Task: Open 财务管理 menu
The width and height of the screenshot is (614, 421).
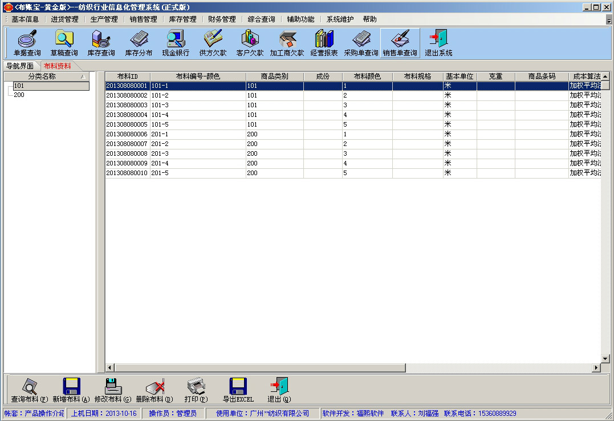Action: (x=222, y=19)
